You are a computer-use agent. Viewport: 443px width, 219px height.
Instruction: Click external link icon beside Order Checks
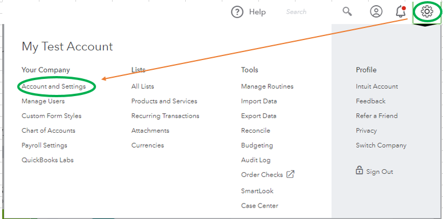(290, 174)
